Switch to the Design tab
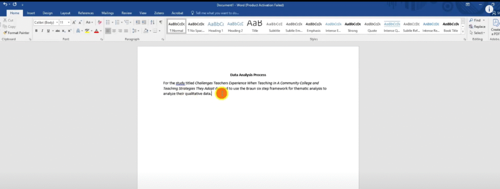This screenshot has height=189, width=500. click(47, 13)
